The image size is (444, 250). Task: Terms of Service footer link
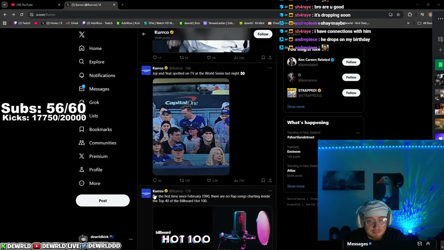point(296,199)
